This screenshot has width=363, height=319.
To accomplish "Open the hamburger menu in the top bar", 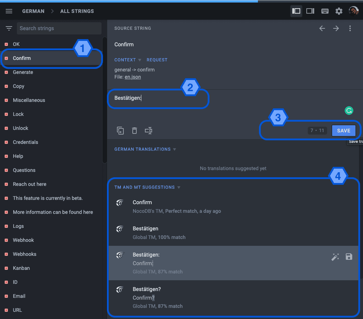I will coord(9,11).
